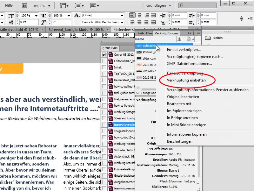Choose Verknüpfung einbetten from context menu
Viewport: 254px width, 191px height.
186,80
